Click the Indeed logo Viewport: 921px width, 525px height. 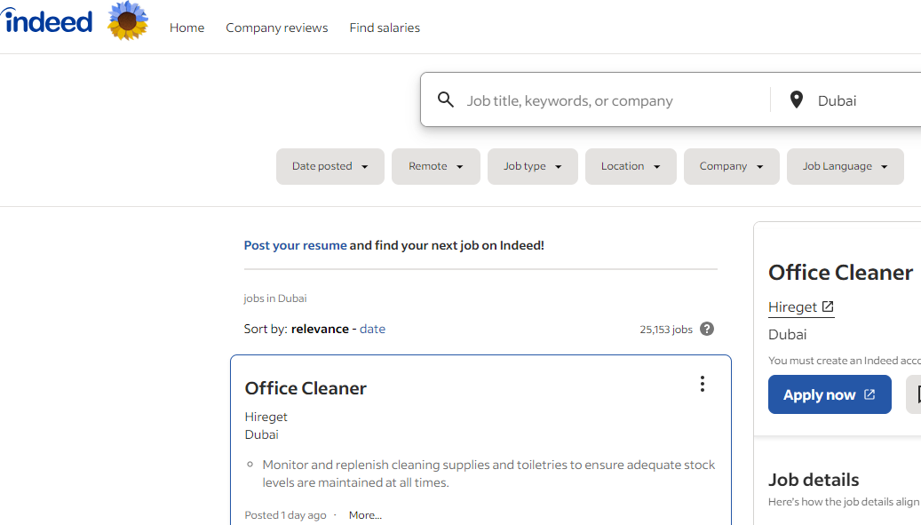pyautogui.click(x=47, y=21)
